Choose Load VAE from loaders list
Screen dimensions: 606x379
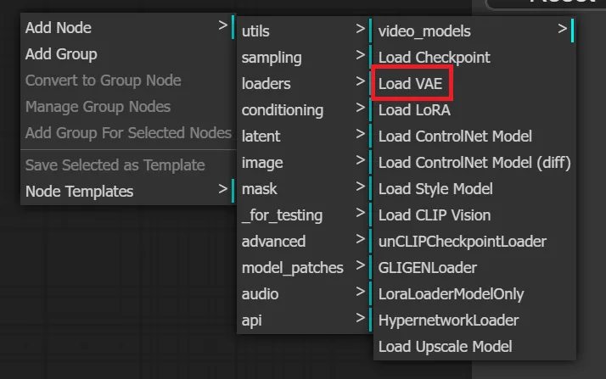(412, 84)
